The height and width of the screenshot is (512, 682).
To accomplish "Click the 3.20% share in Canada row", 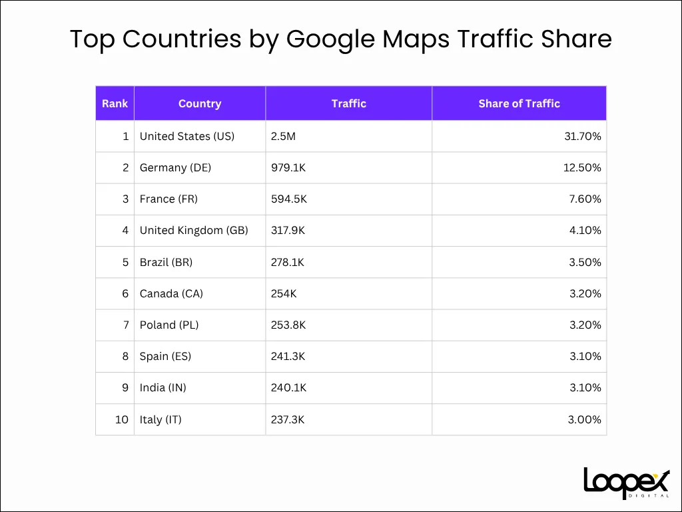I will pos(585,293).
